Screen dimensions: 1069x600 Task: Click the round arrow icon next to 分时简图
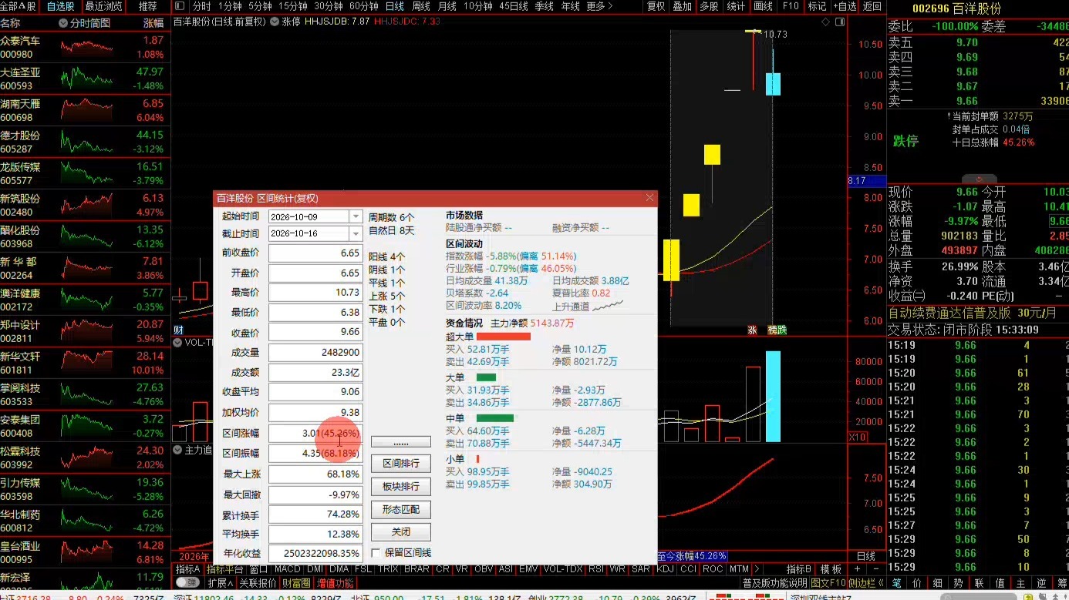(x=63, y=23)
